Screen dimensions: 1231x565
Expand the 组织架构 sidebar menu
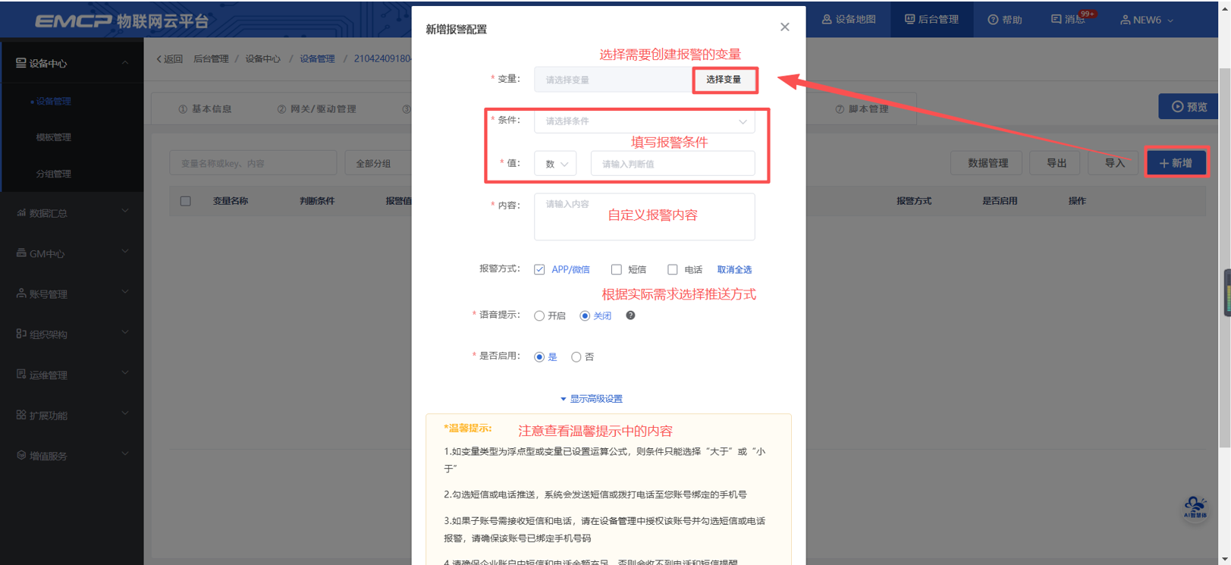[72, 334]
